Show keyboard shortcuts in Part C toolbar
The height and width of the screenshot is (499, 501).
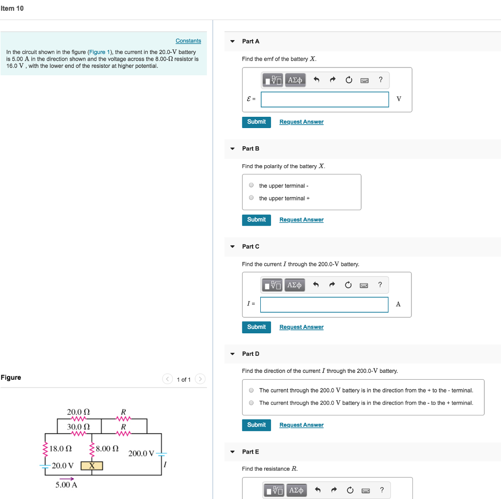[364, 285]
